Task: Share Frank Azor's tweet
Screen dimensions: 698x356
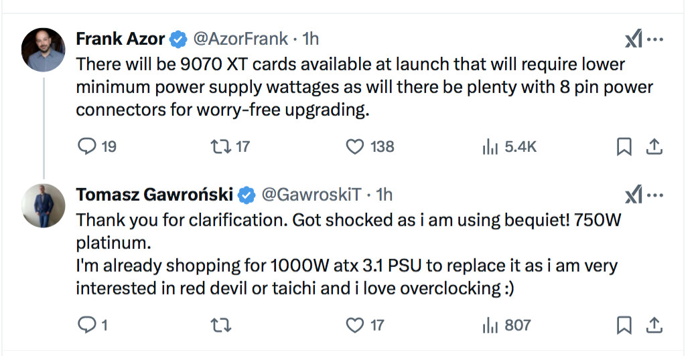Action: 654,147
